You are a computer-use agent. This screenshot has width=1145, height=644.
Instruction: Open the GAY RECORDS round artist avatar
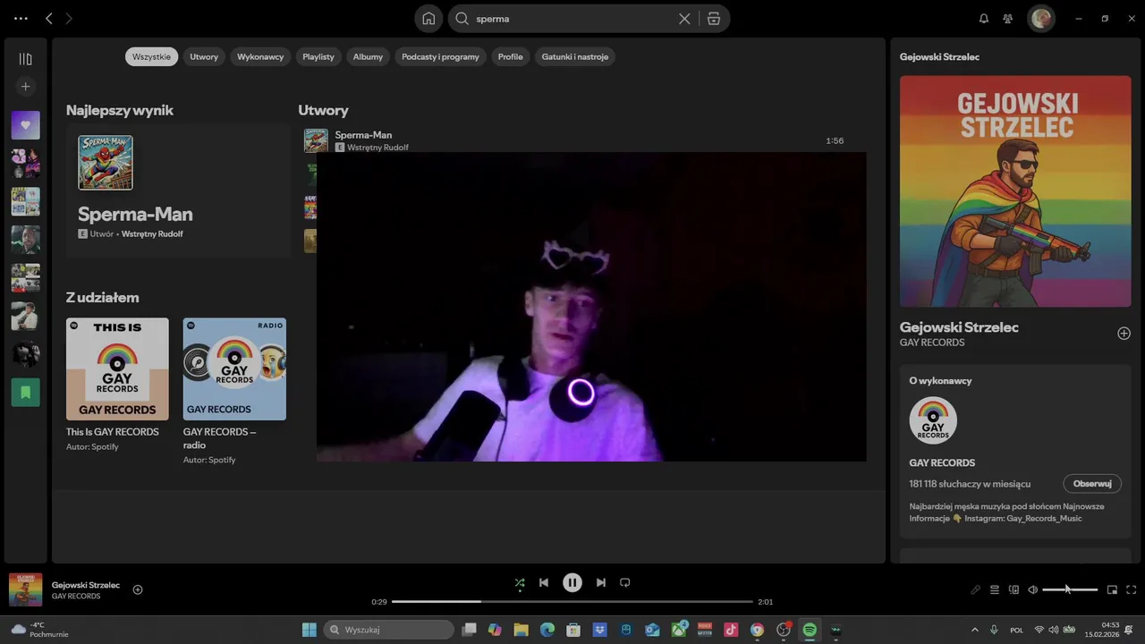[933, 420]
